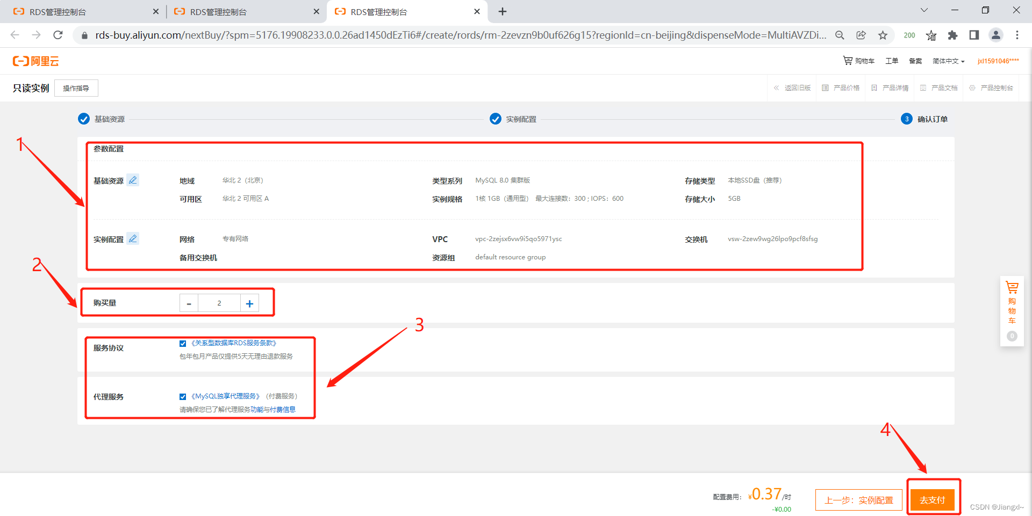Click 返回旧版 link
1032x516 pixels.
pyautogui.click(x=792, y=88)
